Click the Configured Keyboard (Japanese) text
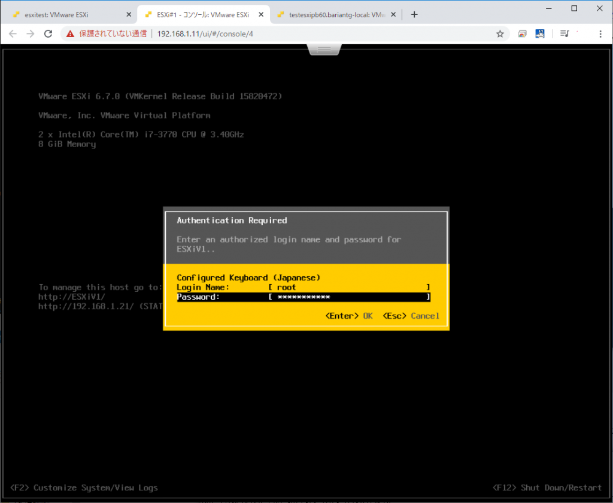This screenshot has width=613, height=503. pyautogui.click(x=248, y=278)
